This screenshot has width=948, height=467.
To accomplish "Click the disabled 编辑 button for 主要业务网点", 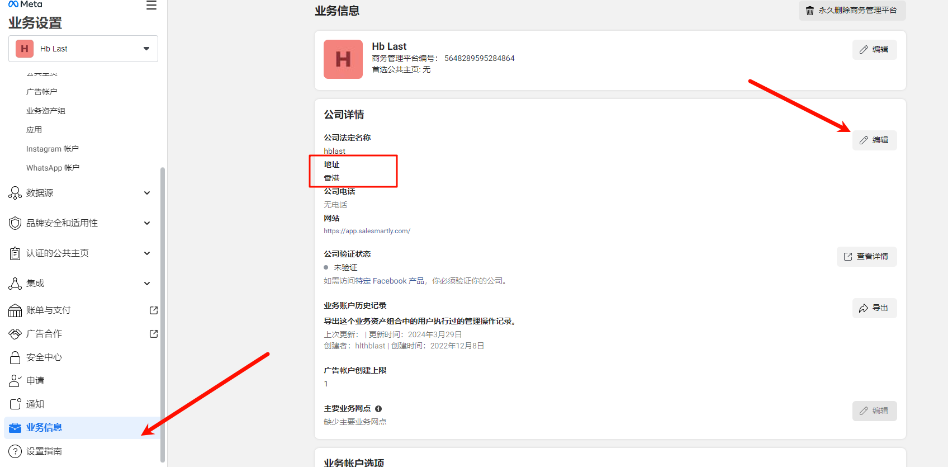I will pos(874,411).
